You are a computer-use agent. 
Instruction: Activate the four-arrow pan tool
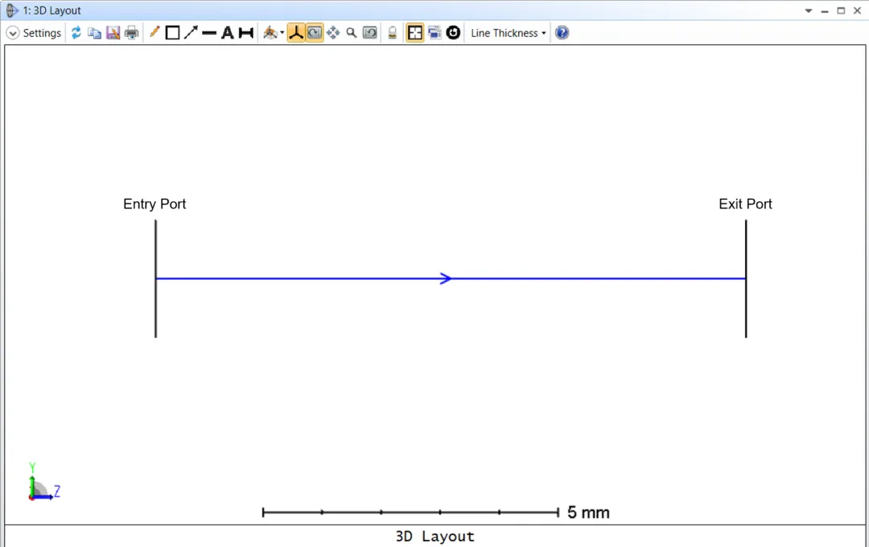click(x=333, y=33)
